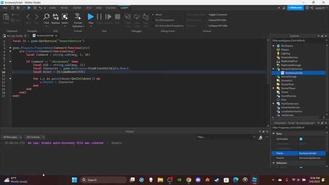Image resolution: width=329 pixels, height=185 pixels.
Task: Click the Pause button in the Test group
Action: 99,17
